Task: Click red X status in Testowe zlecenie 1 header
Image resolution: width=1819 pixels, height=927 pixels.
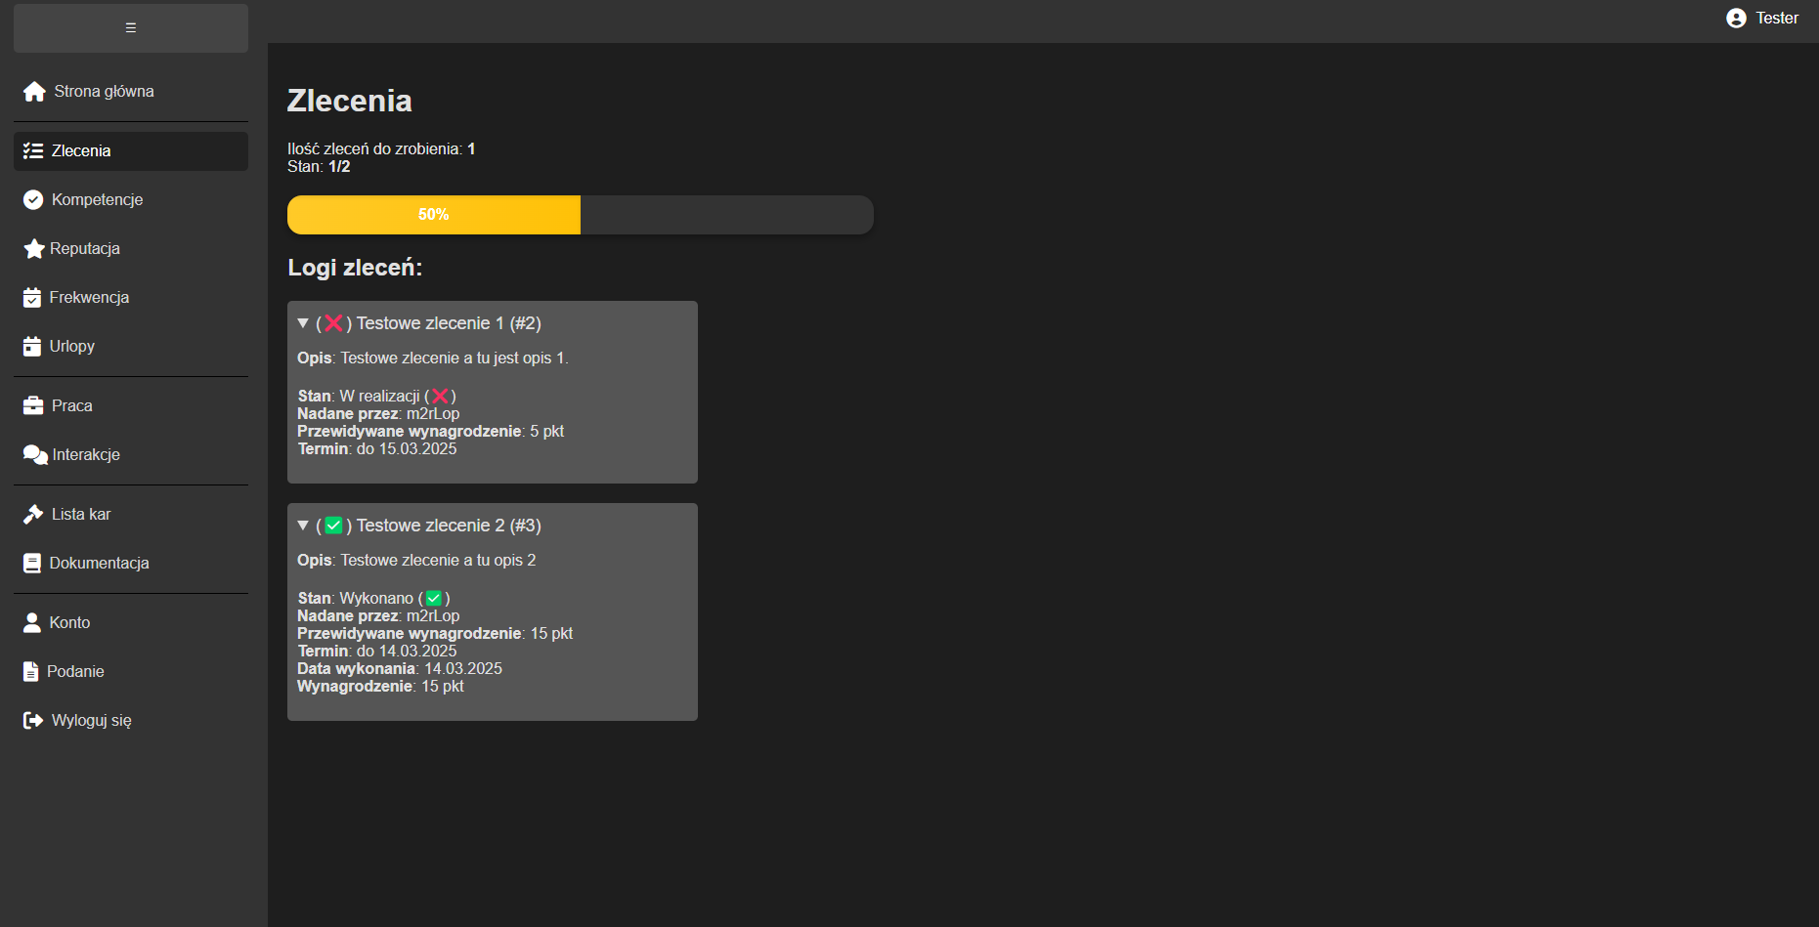Action: 333,323
